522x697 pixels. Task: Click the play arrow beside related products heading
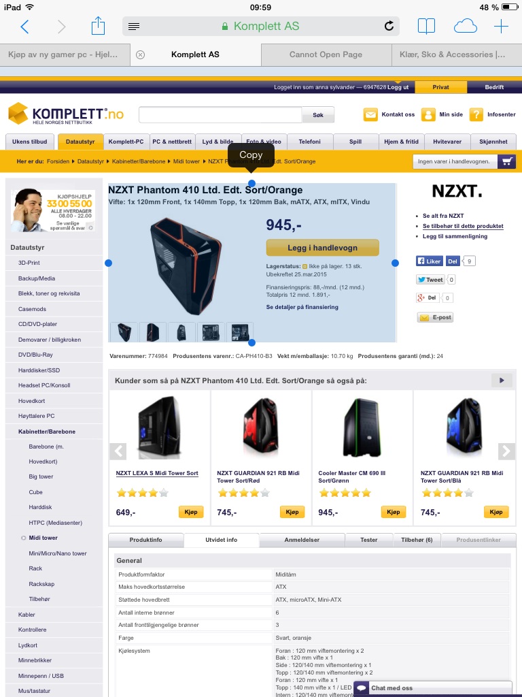502,380
